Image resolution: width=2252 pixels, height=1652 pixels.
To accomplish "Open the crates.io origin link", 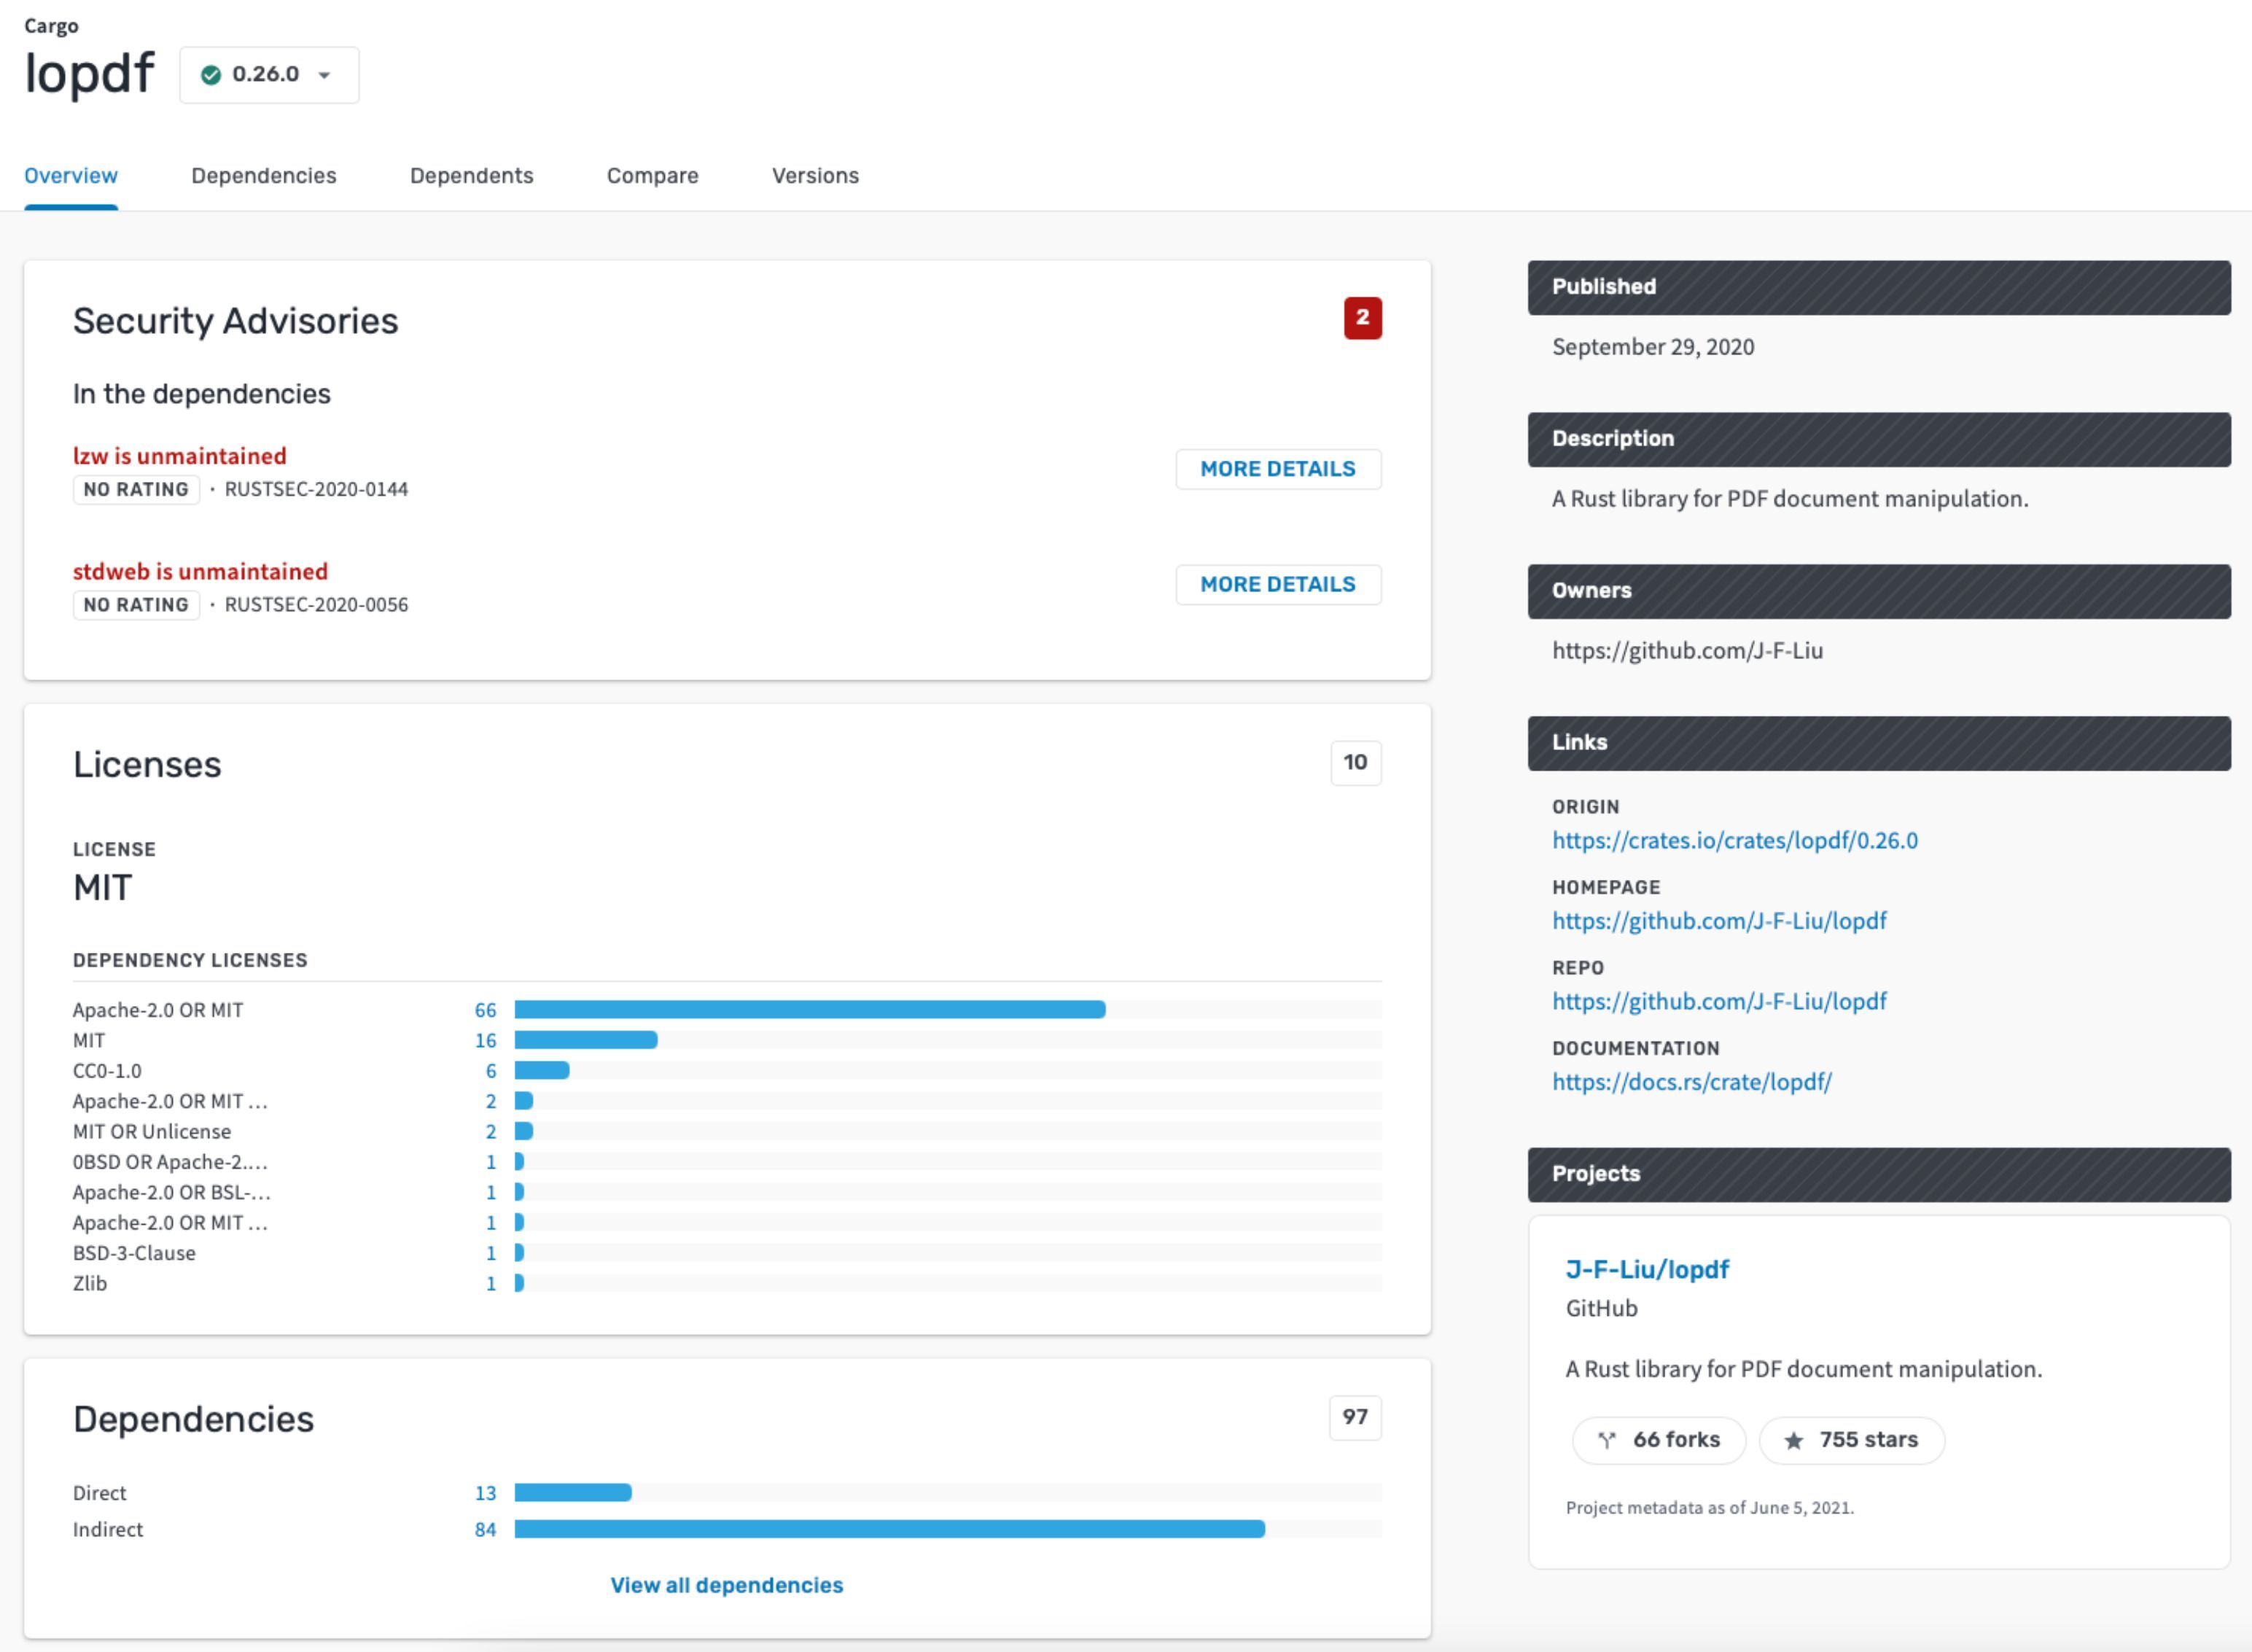I will 1735,840.
